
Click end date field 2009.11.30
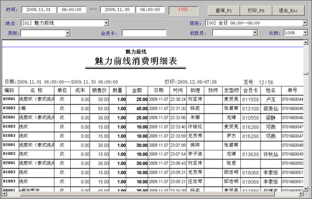[117, 9]
